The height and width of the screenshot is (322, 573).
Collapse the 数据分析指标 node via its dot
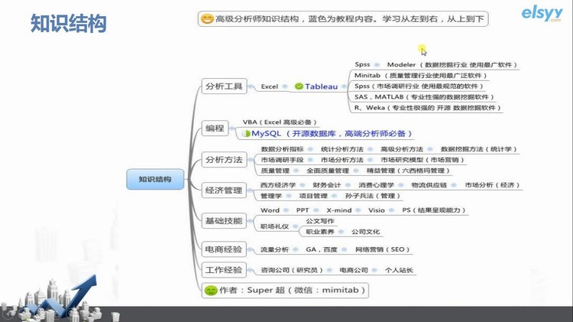tap(310, 149)
